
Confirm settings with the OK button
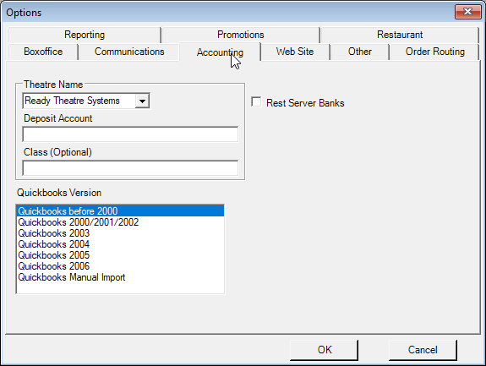325,350
